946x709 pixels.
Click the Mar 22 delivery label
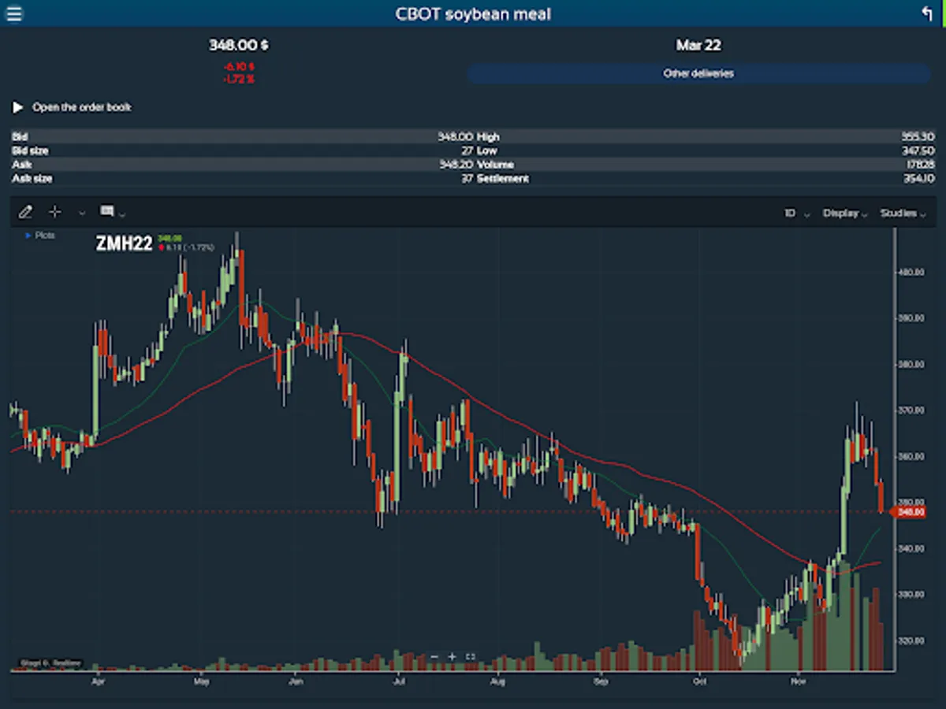[x=698, y=46]
